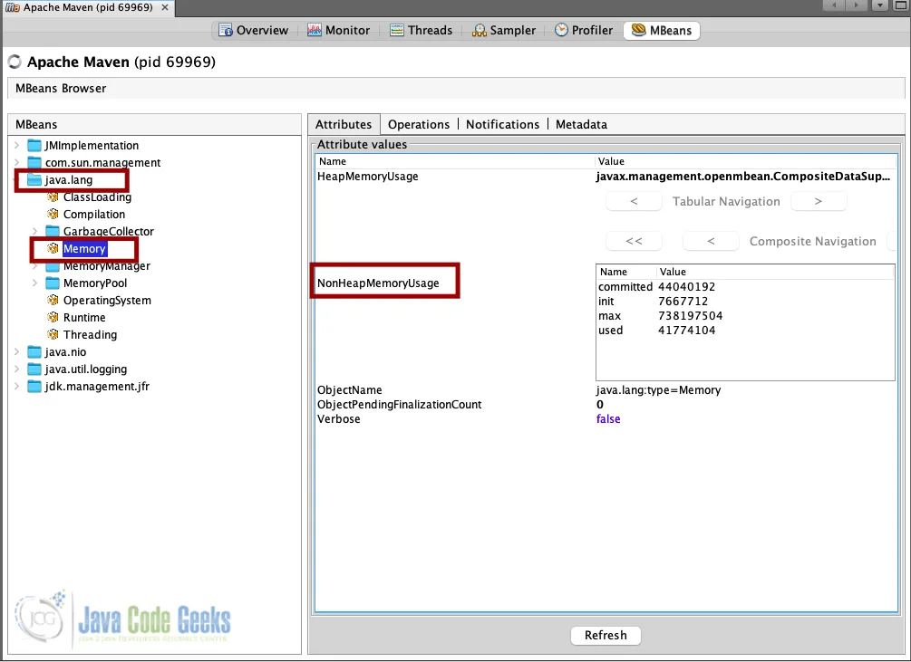Open the Operations tab
This screenshot has width=911, height=662.
coord(418,124)
